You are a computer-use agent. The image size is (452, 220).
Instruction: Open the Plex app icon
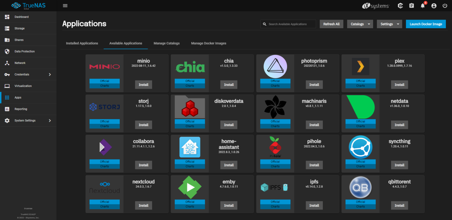360,66
